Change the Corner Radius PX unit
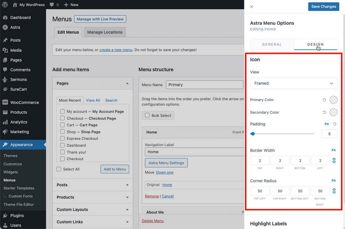 pyautogui.click(x=334, y=181)
